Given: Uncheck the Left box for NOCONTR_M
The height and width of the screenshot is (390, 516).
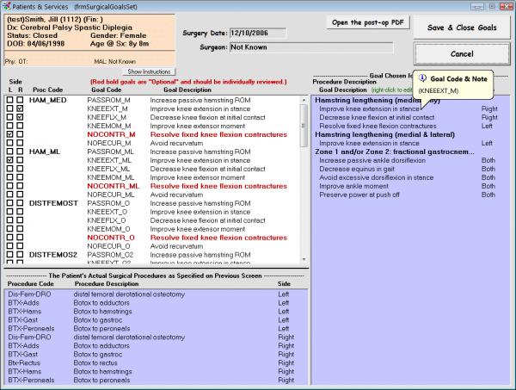Looking at the screenshot, I should [9, 134].
